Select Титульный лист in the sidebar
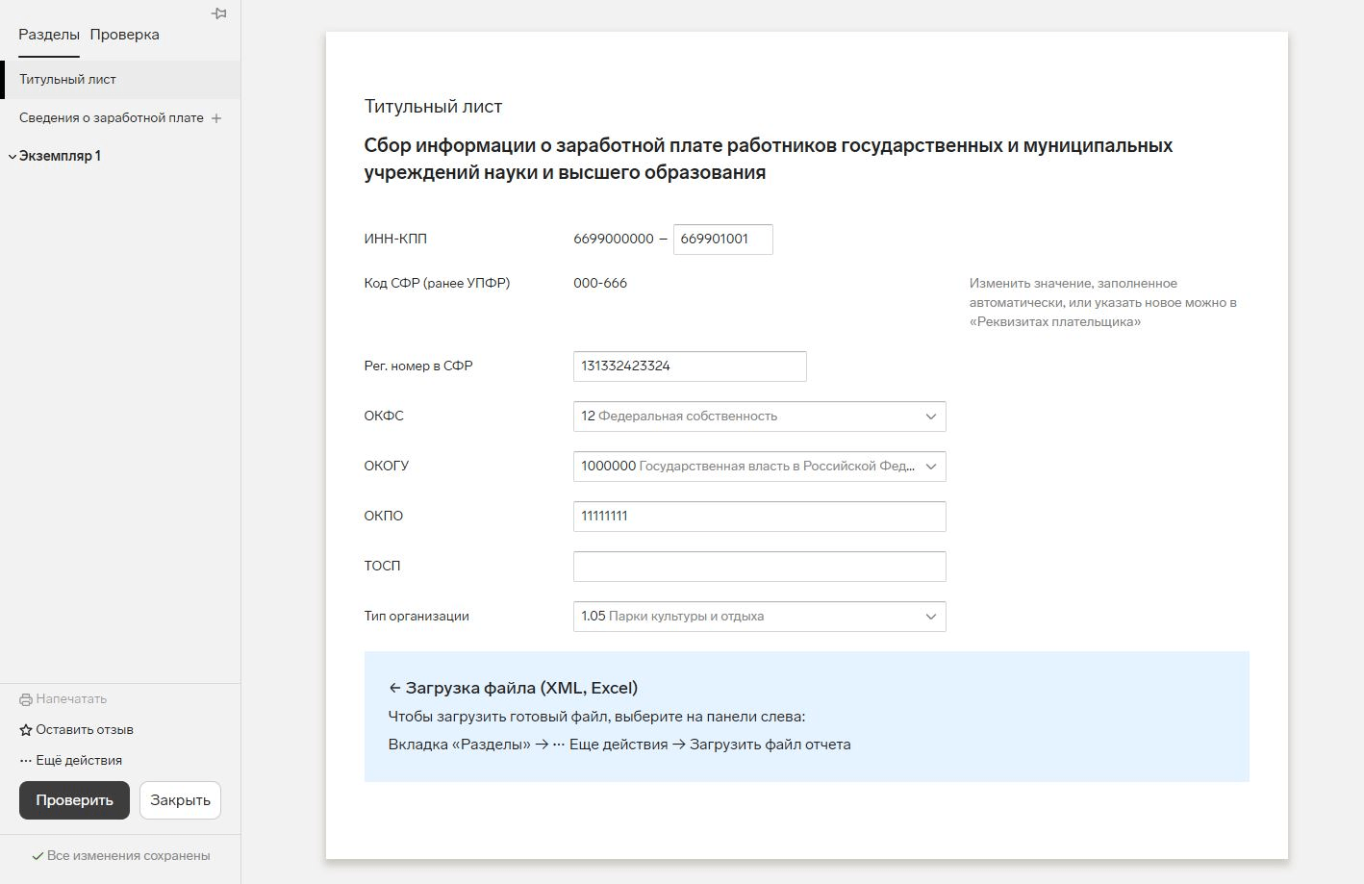Image resolution: width=1364 pixels, height=884 pixels. point(67,80)
